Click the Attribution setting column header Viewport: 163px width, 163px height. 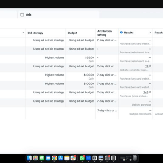tap(104, 33)
